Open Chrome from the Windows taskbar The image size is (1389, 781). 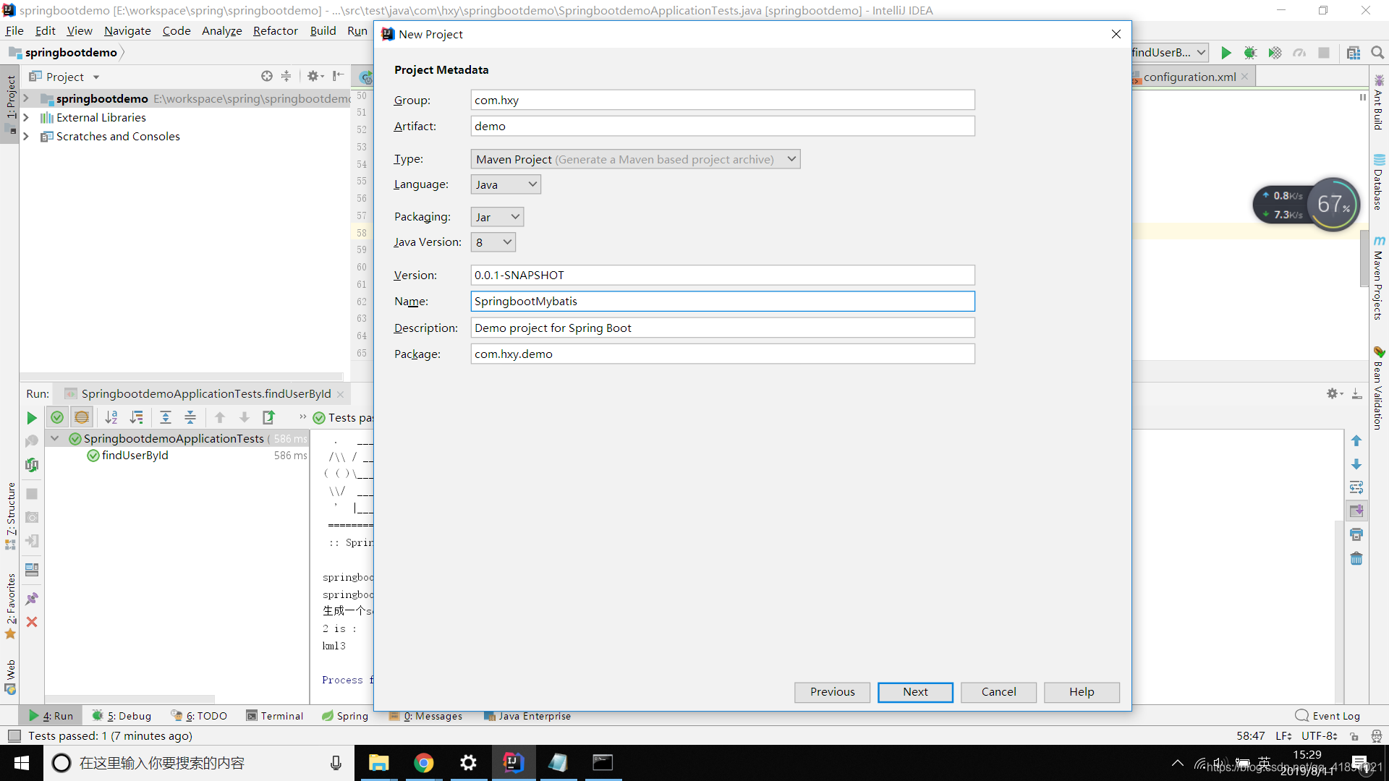pos(424,763)
